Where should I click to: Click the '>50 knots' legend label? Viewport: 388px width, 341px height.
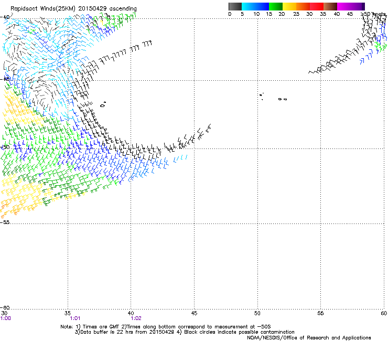(x=373, y=14)
